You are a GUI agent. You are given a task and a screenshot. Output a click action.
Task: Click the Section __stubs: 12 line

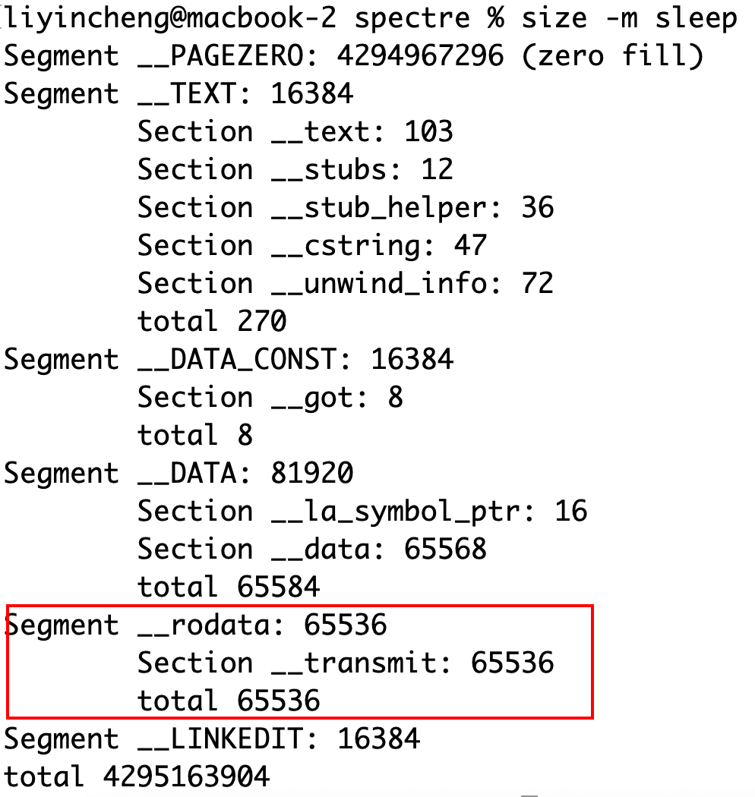[x=295, y=170]
